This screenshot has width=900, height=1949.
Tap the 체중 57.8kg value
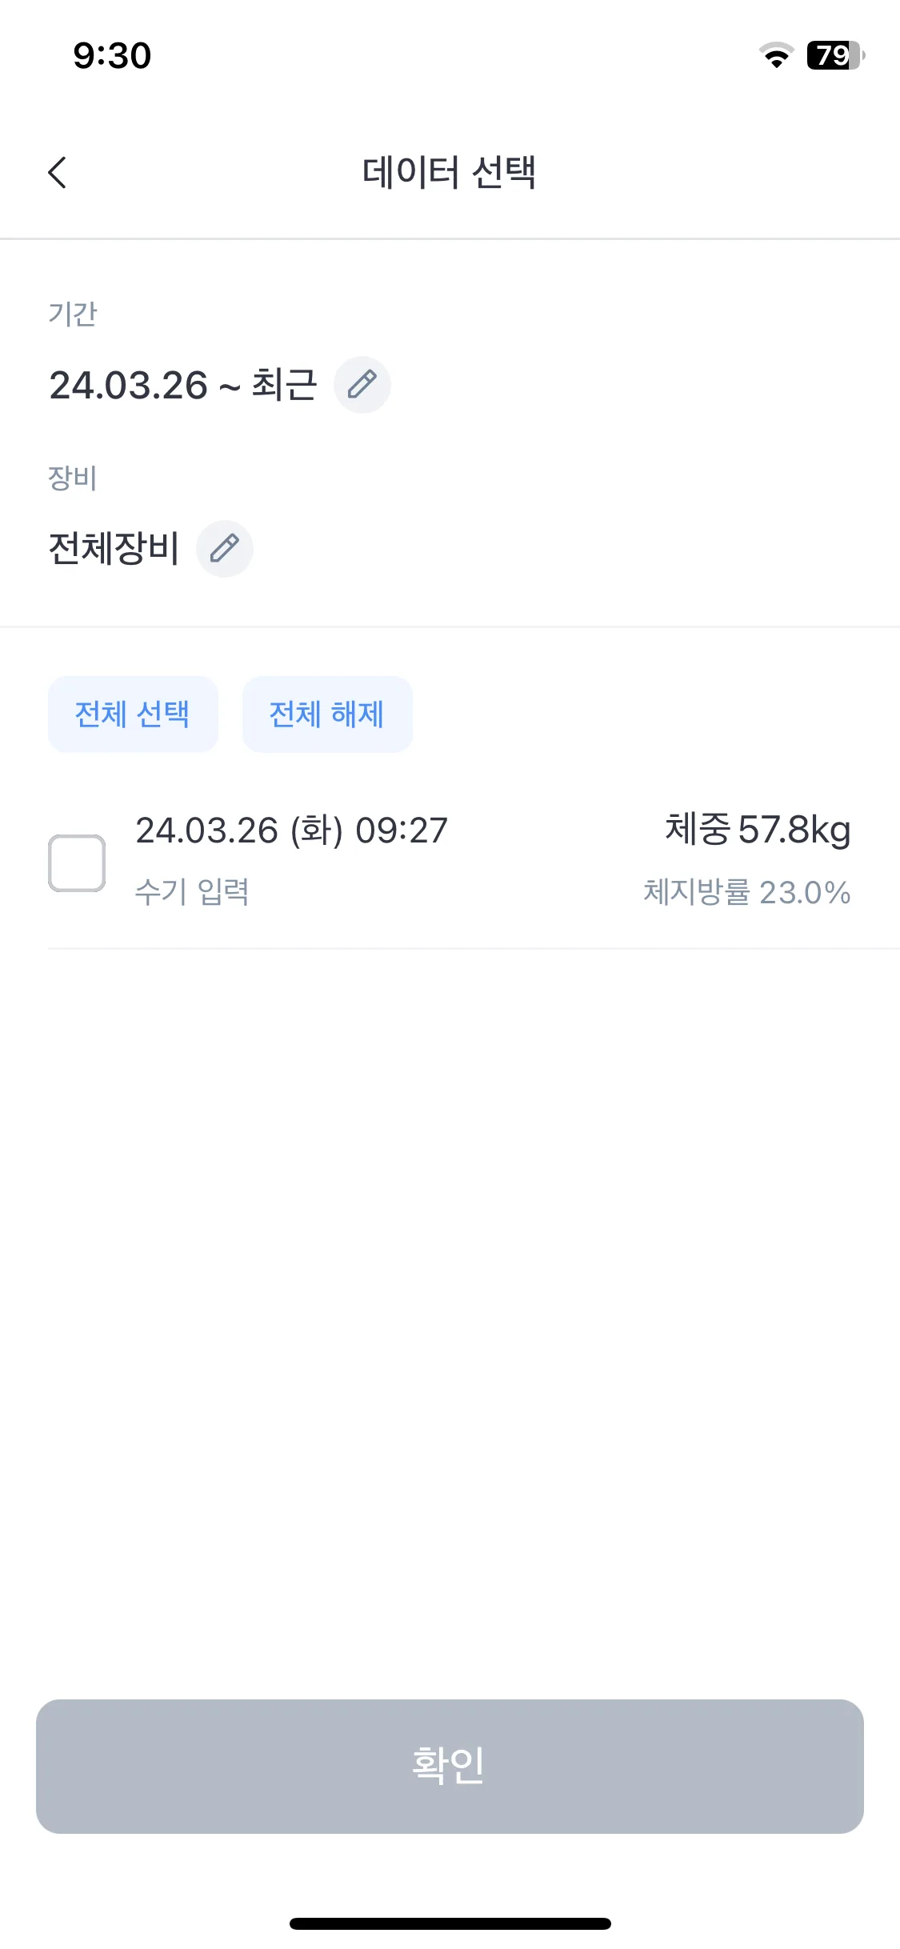point(758,829)
